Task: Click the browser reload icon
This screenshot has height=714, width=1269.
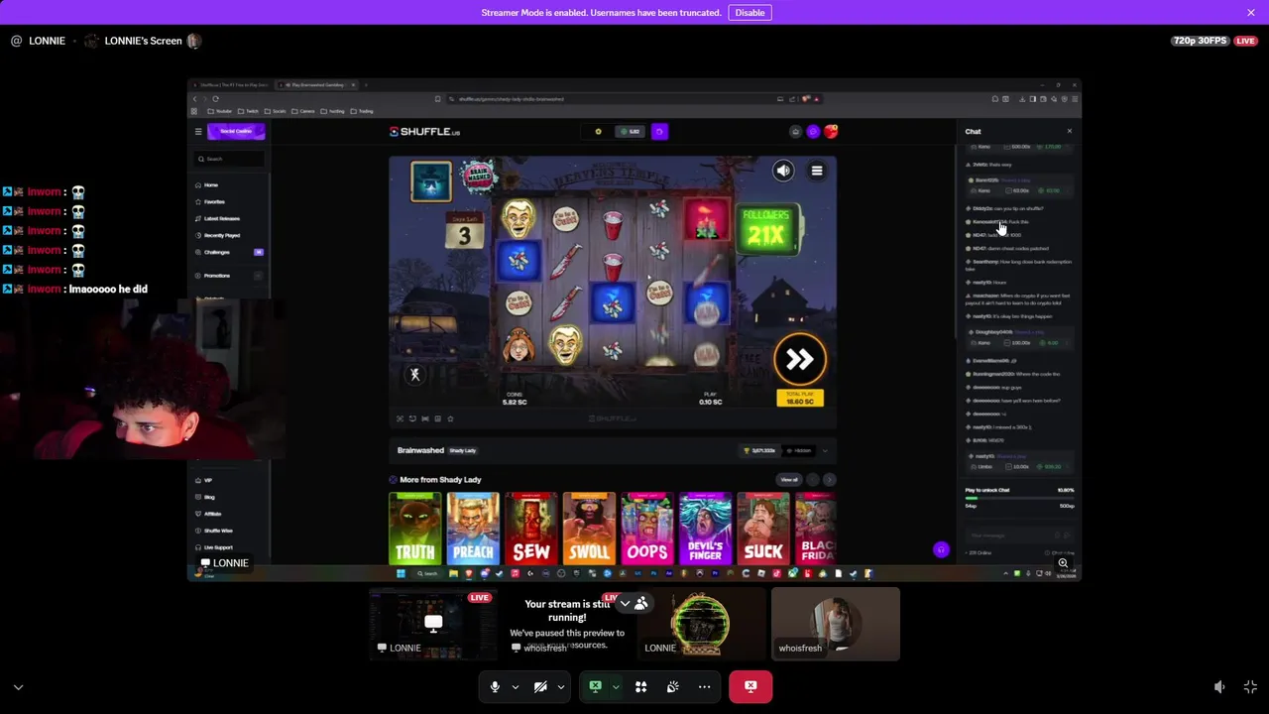Action: 215,99
